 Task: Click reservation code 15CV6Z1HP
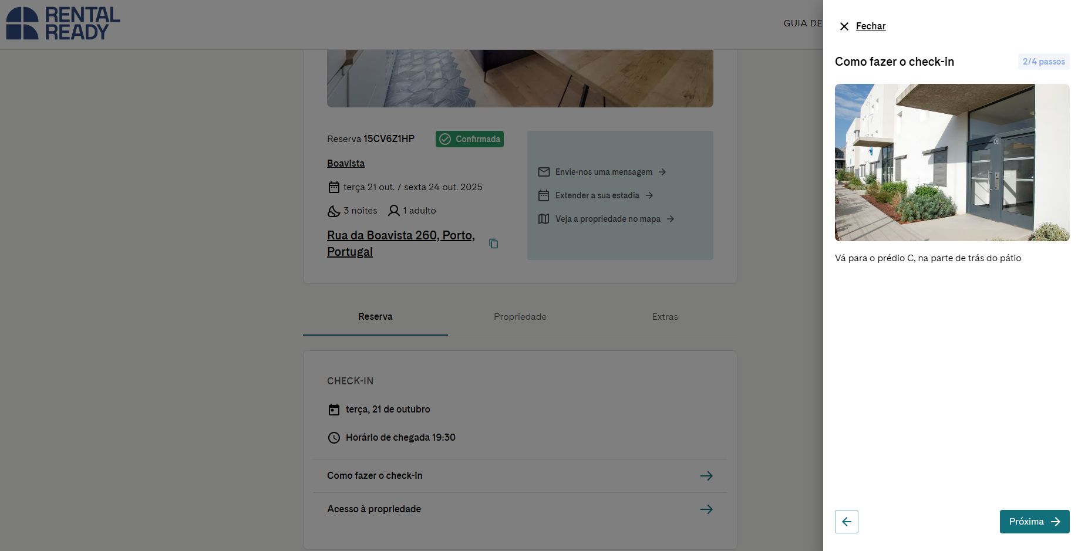pyautogui.click(x=389, y=139)
